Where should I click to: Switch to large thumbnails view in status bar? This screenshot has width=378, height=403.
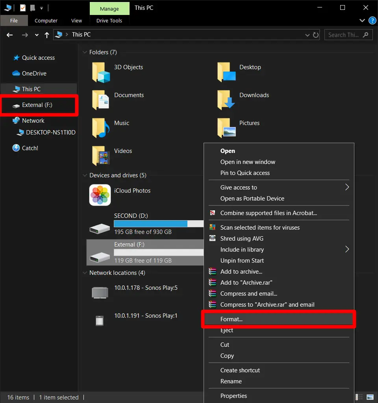[369, 397]
